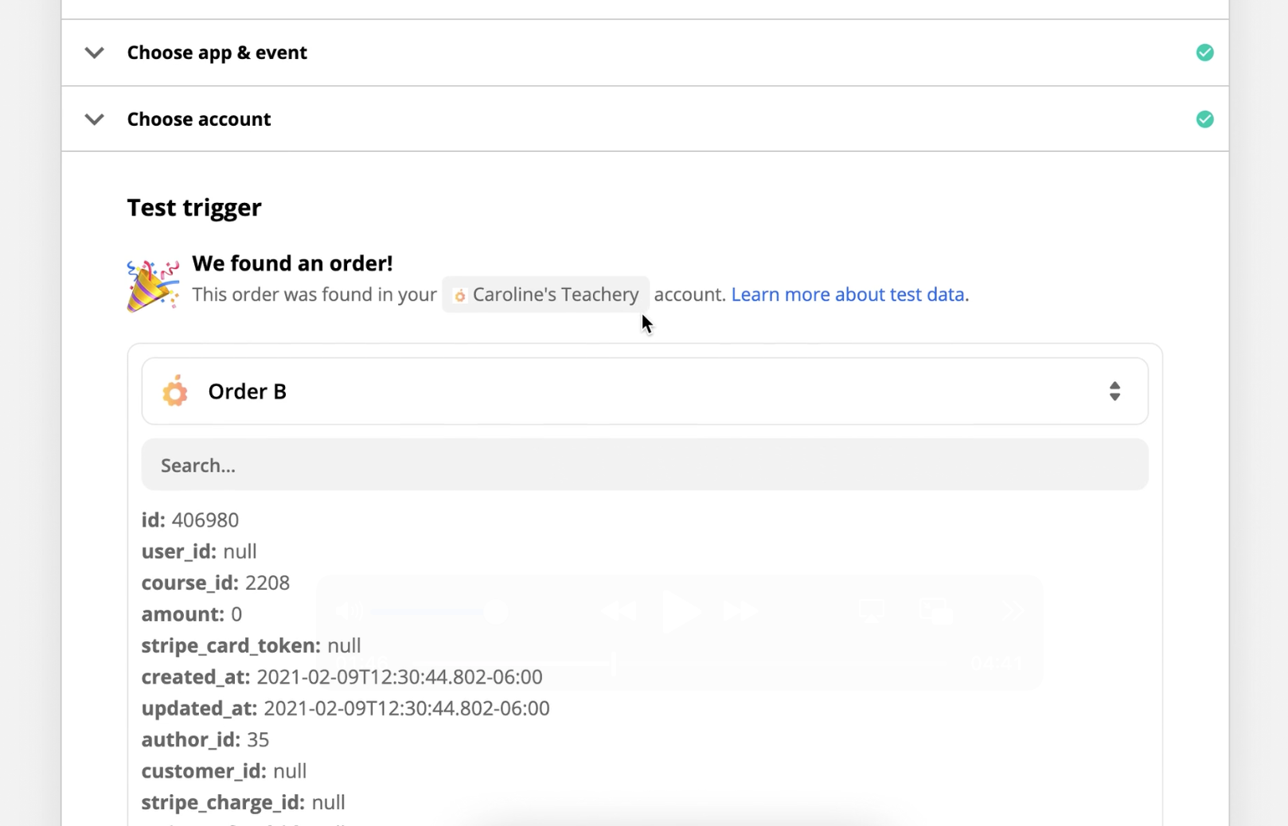
Task: Click the fast-forward icon on video overlay
Action: (x=740, y=611)
